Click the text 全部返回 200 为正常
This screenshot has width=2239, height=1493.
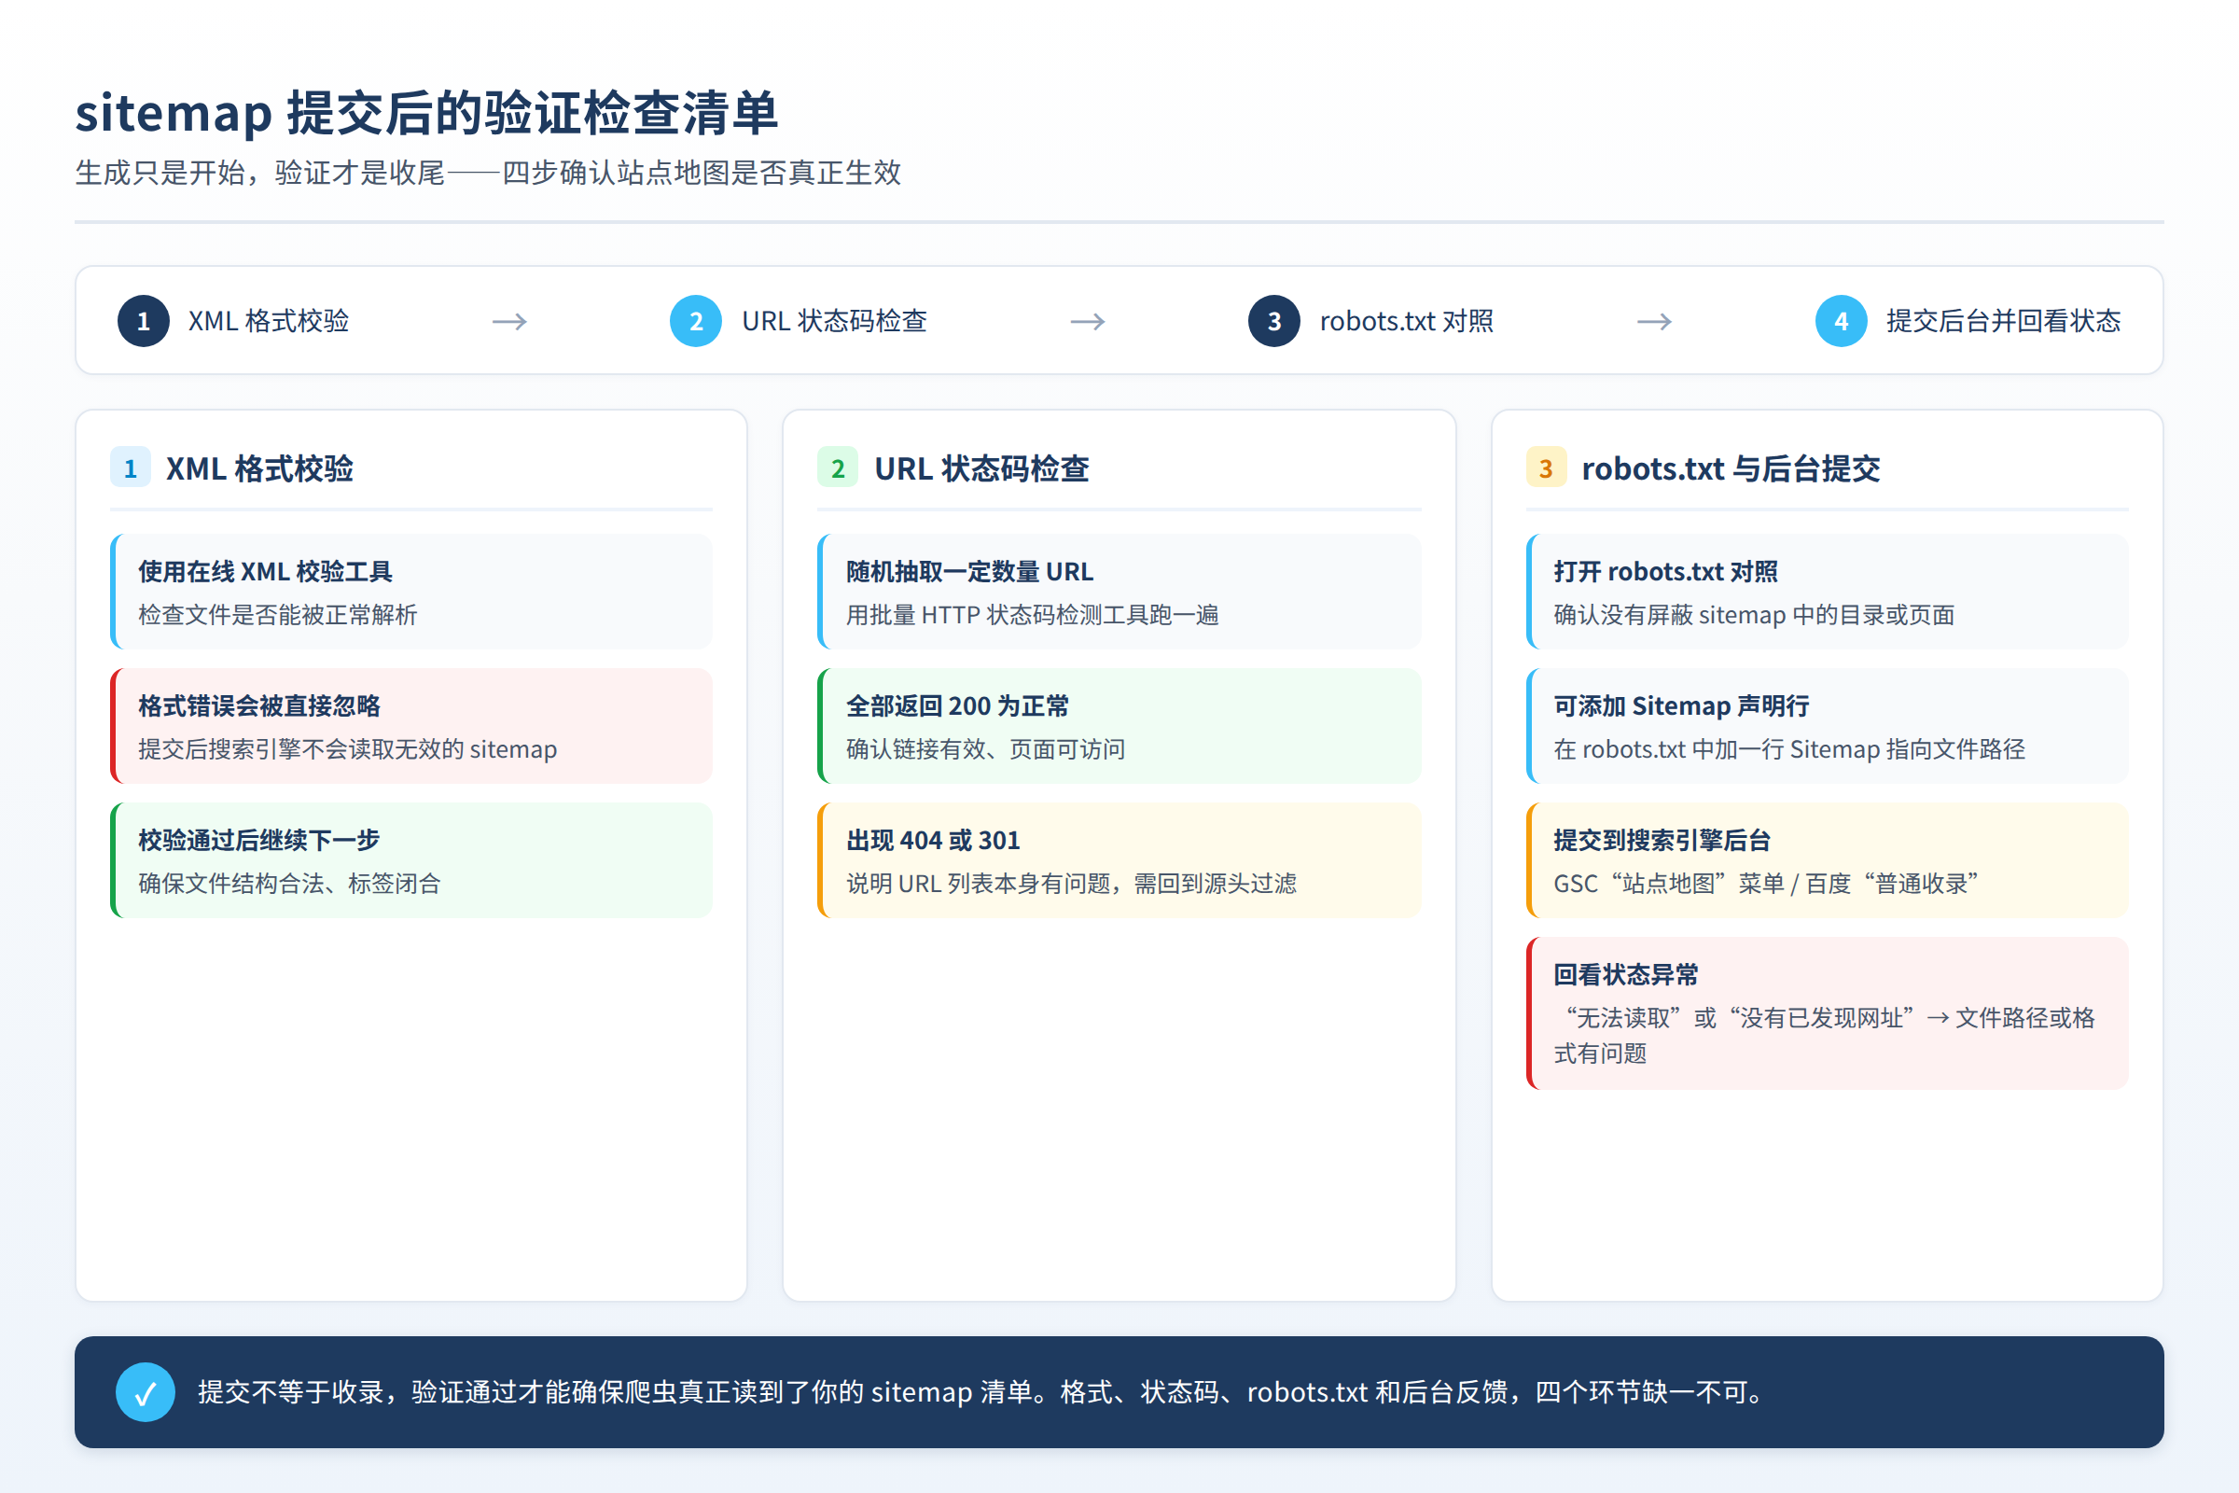point(957,705)
